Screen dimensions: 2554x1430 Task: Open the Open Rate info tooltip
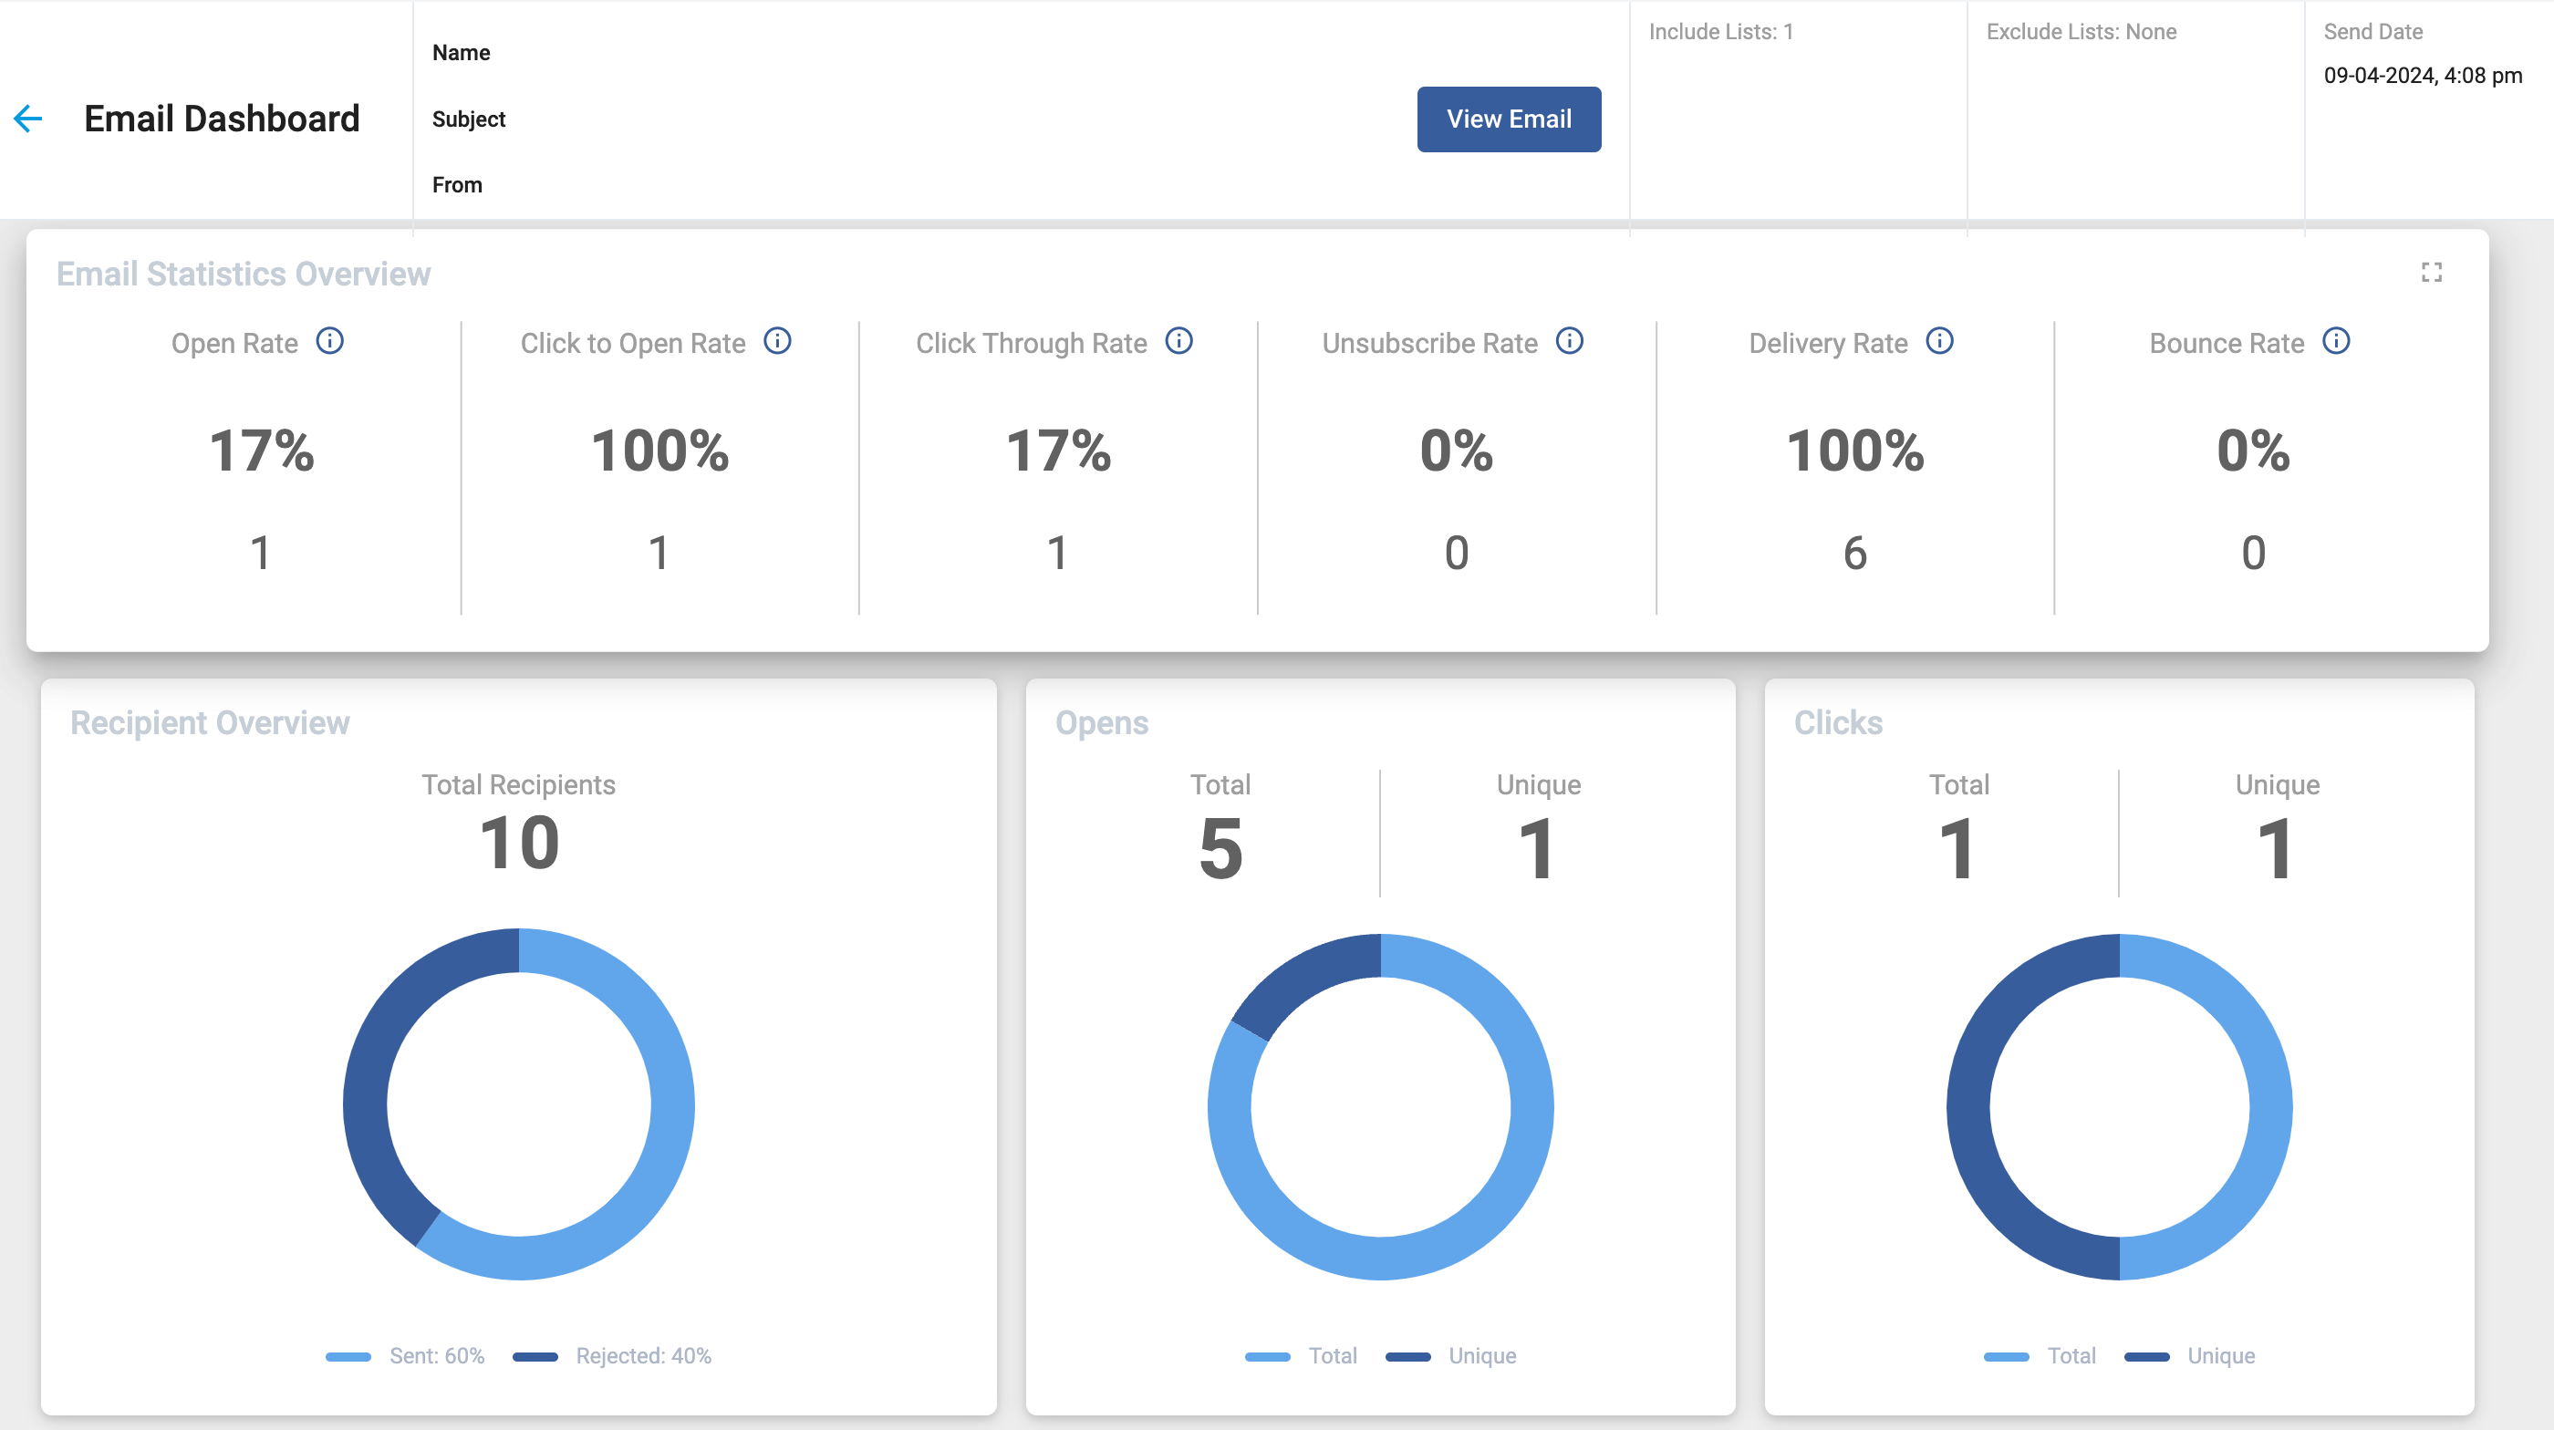pos(330,341)
